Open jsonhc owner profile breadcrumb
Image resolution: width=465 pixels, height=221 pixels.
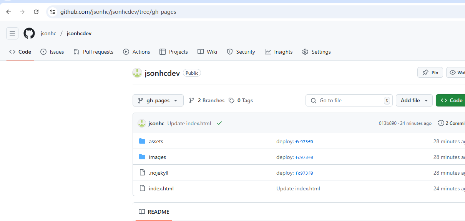pyautogui.click(x=48, y=33)
